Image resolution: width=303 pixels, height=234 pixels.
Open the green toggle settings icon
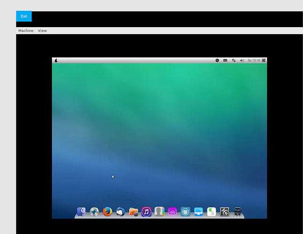point(211,212)
